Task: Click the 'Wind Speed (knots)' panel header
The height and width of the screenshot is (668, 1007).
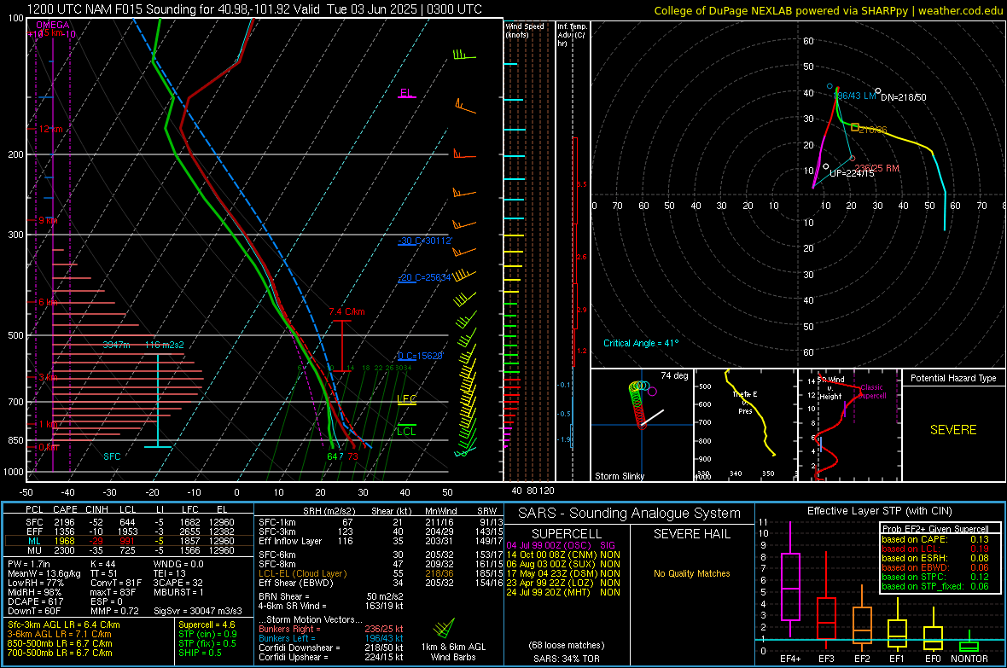Action: [525, 30]
